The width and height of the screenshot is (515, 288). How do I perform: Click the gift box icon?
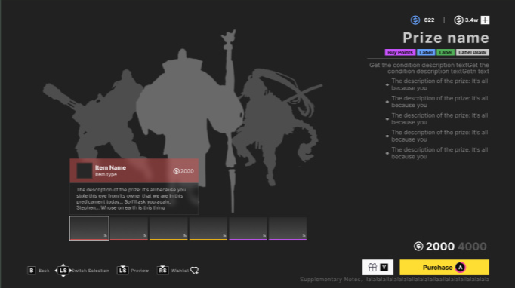pyautogui.click(x=372, y=268)
